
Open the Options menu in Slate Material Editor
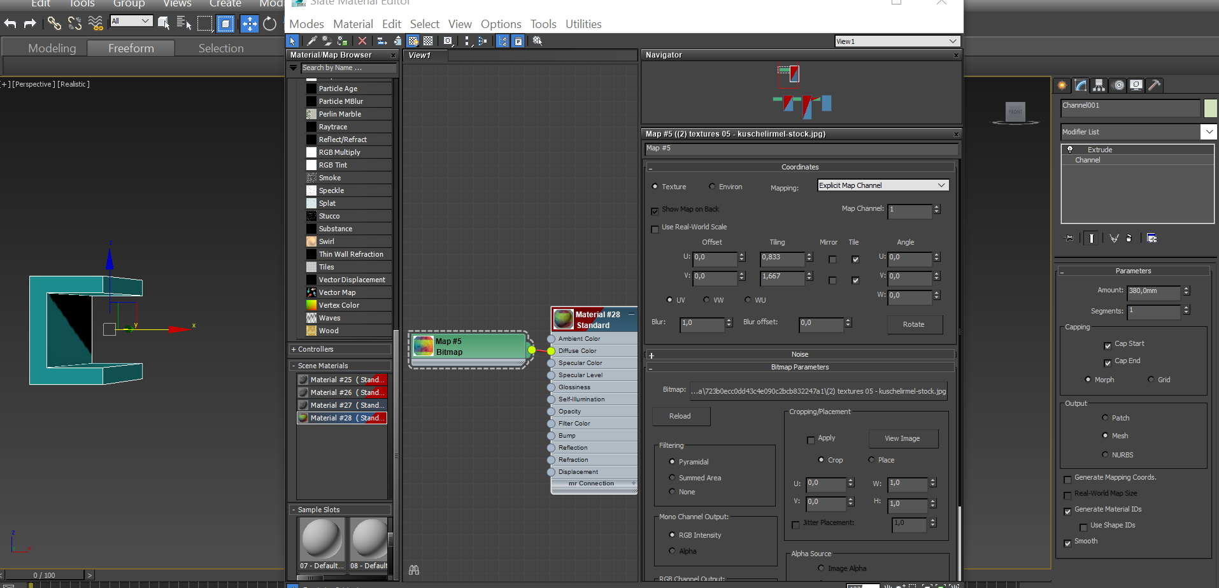tap(501, 24)
